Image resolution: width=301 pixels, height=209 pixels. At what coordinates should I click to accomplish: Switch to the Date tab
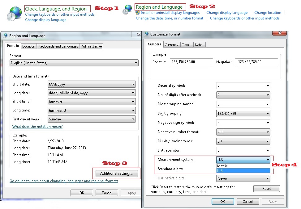tap(199, 44)
